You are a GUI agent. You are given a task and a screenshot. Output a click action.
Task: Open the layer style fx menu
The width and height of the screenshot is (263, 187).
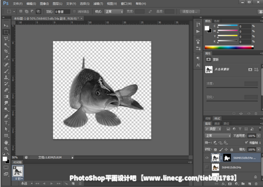click(x=223, y=184)
